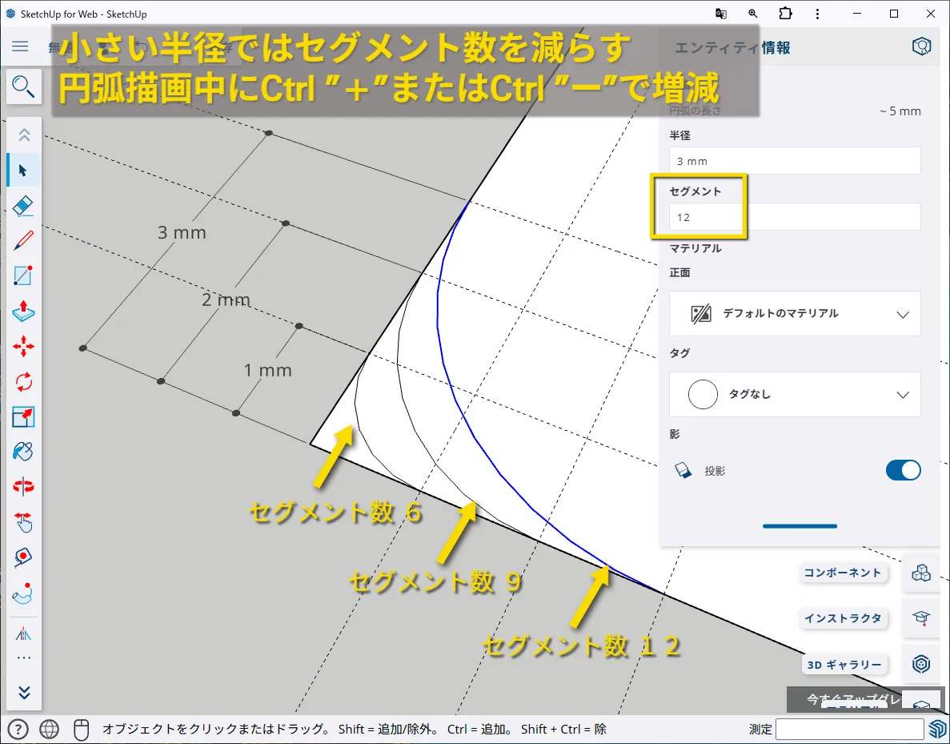Click the shadow eraser icon beside 投影
The image size is (950, 744).
point(683,471)
